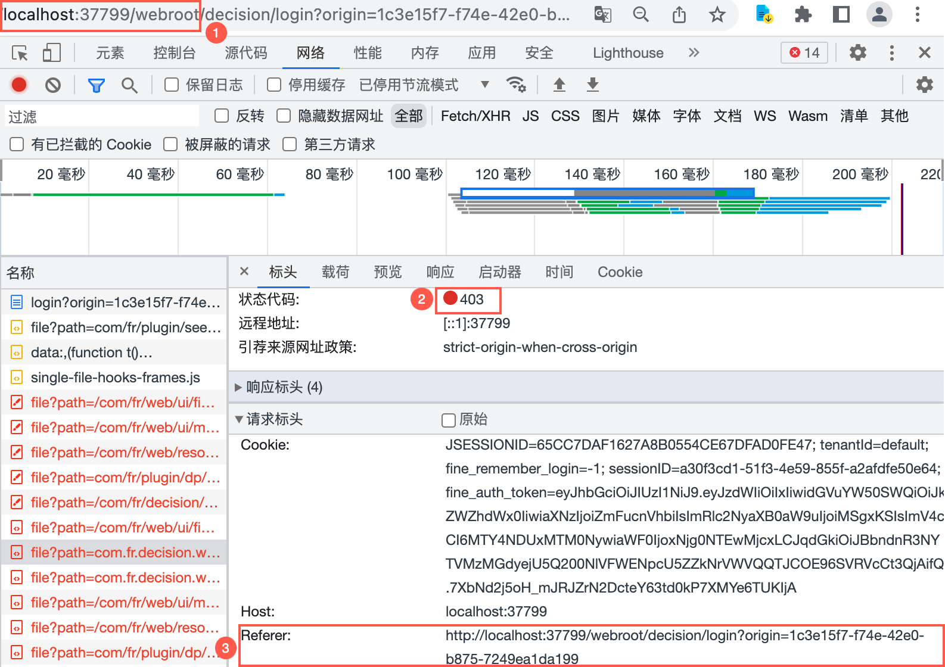Switch to the 控制台 tab
The width and height of the screenshot is (945, 667).
pos(174,53)
